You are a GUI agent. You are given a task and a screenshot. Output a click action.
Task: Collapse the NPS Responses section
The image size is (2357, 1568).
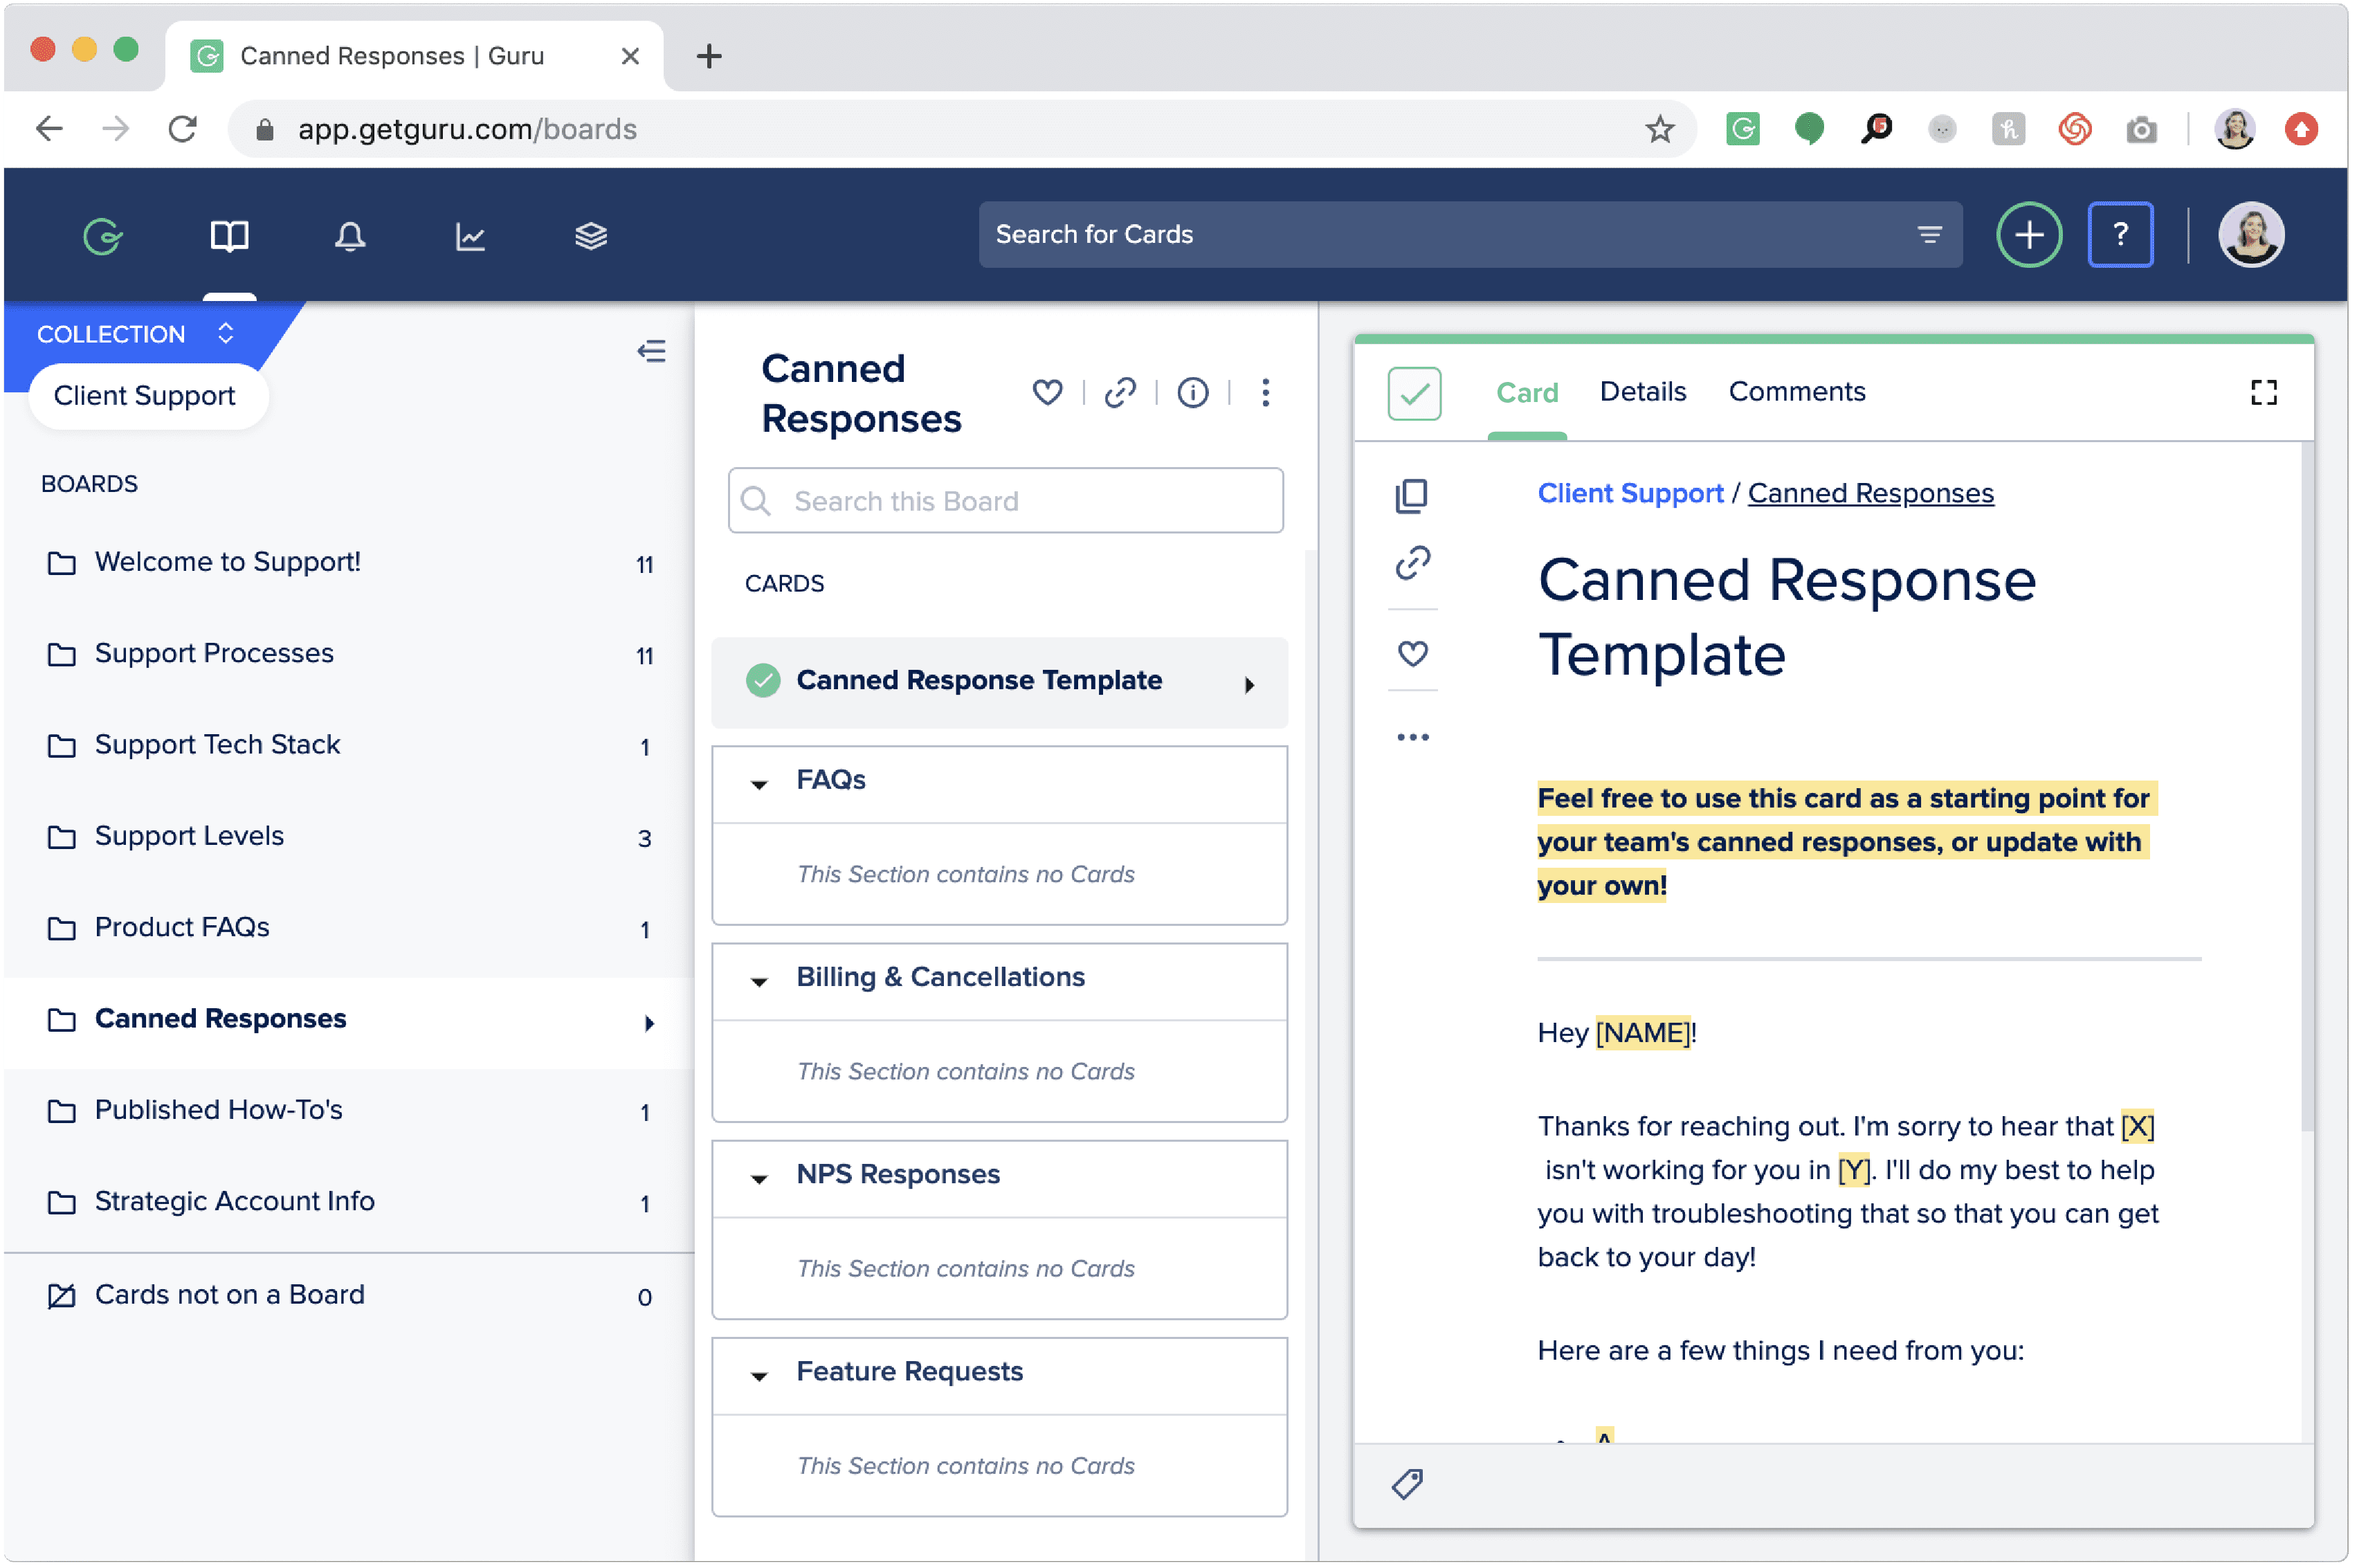tap(759, 1174)
